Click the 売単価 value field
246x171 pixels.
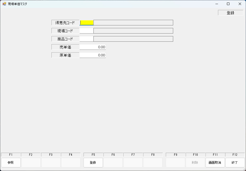click(x=92, y=47)
